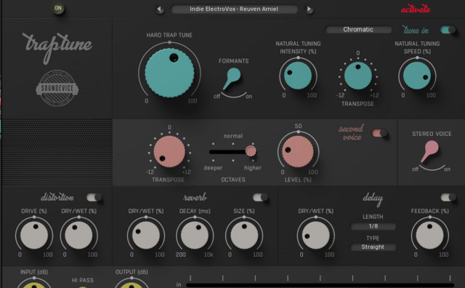Click the distortion Dry/Wet knob
The image size is (465, 288).
coord(78,235)
